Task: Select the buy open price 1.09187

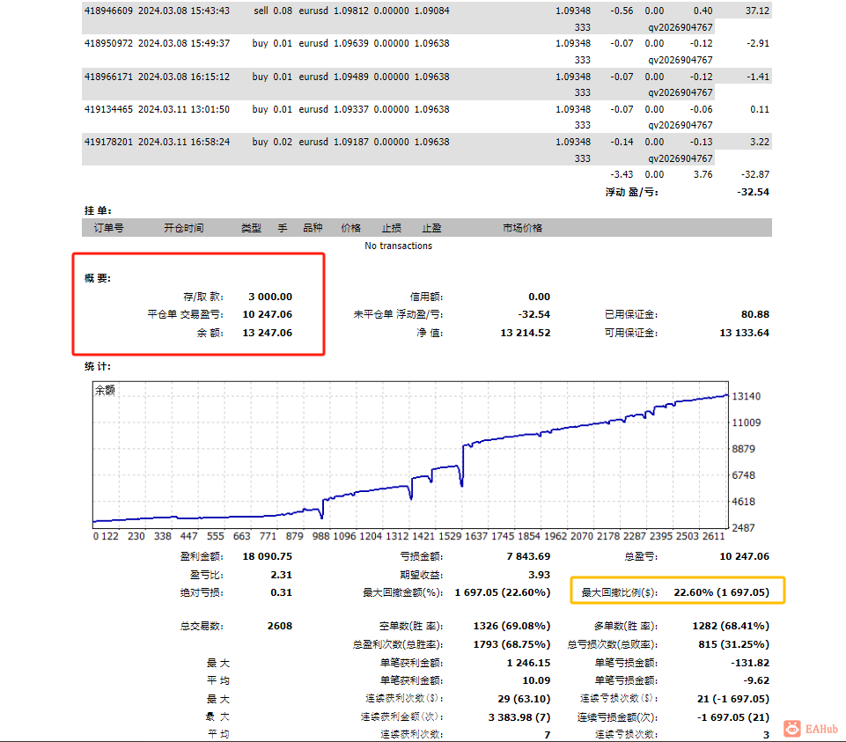Action: (351, 142)
